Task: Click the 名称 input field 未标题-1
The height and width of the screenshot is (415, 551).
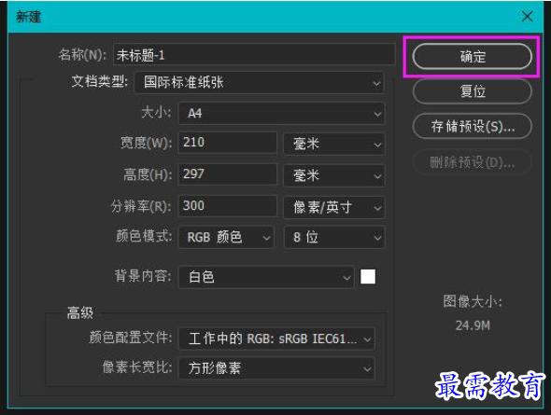Action: 254,54
